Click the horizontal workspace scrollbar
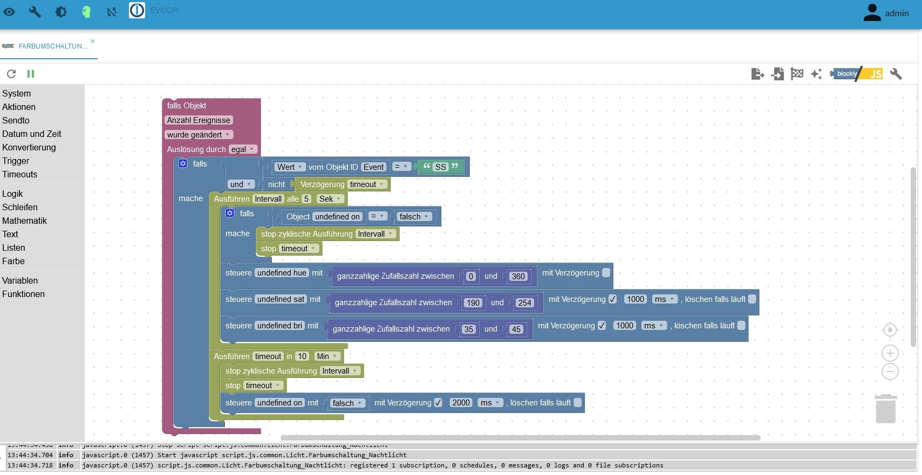 [x=520, y=438]
